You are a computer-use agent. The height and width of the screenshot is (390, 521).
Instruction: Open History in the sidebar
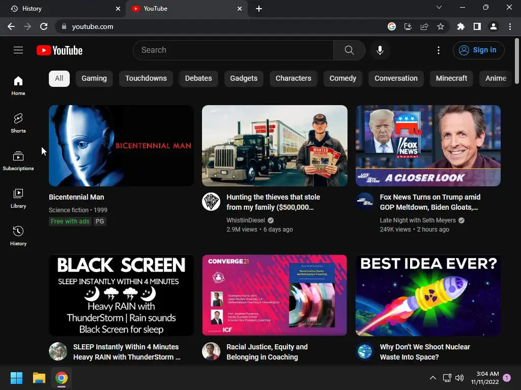(18, 236)
